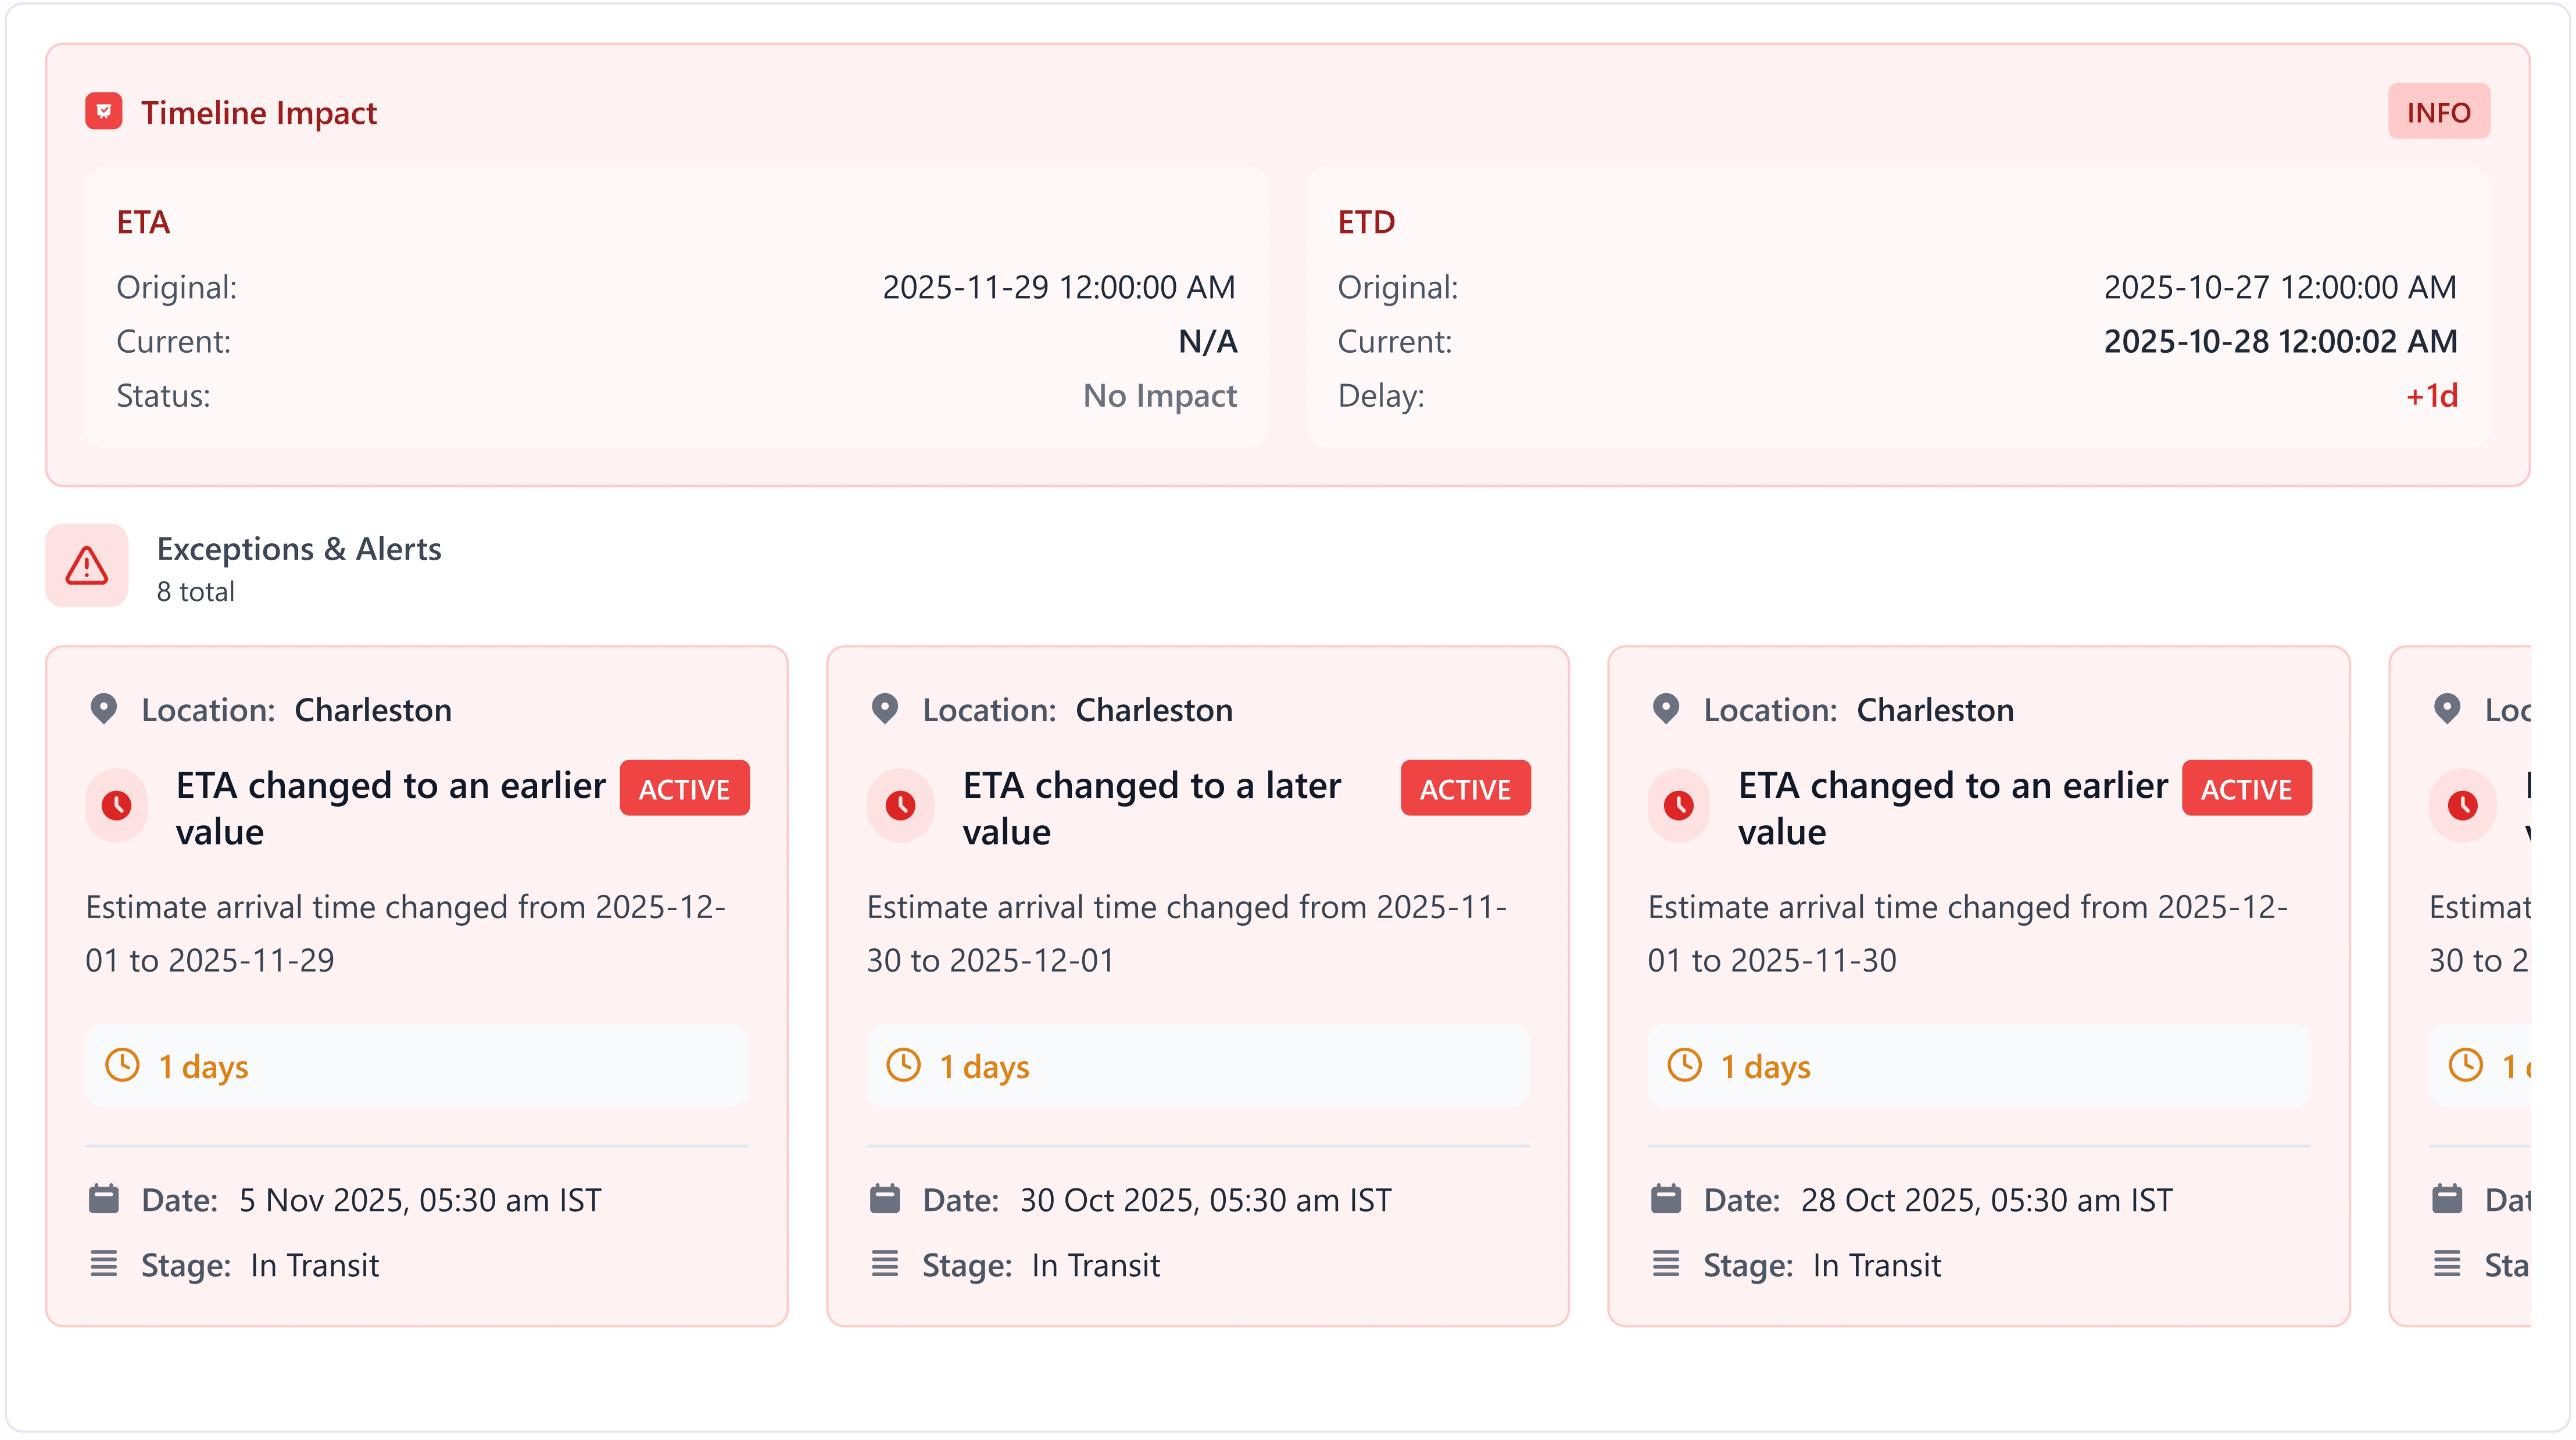
Task: Click calendar icon beside 30 Oct 2025 date
Action: pyautogui.click(x=885, y=1199)
